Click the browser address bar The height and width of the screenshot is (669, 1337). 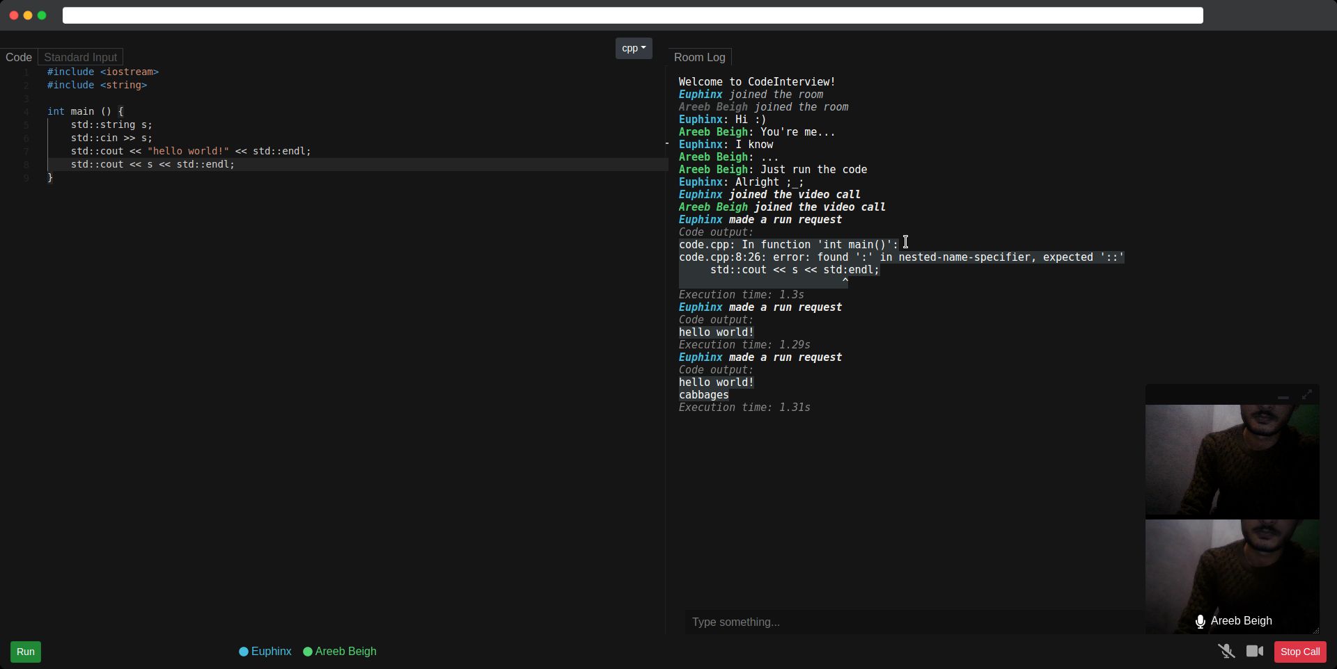(632, 15)
